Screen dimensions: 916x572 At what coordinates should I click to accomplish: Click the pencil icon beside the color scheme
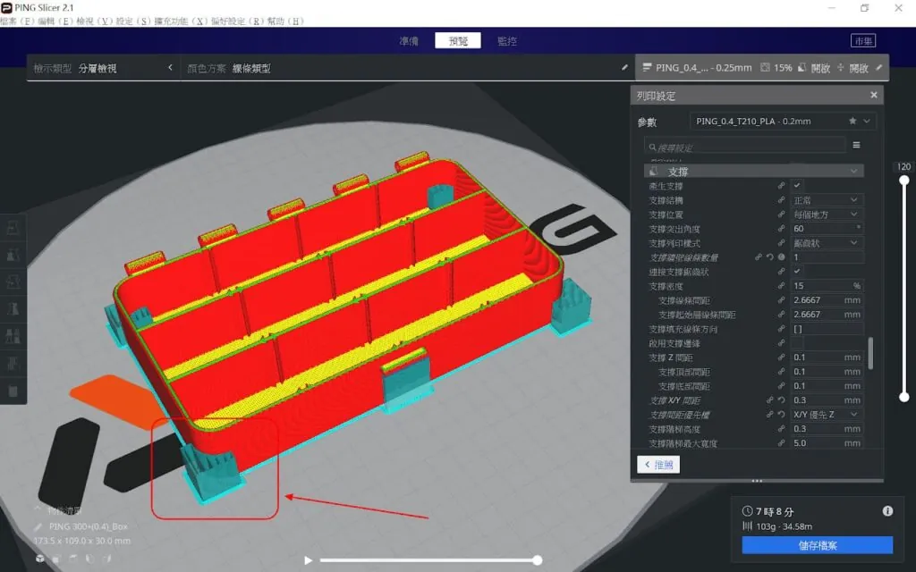(x=624, y=68)
